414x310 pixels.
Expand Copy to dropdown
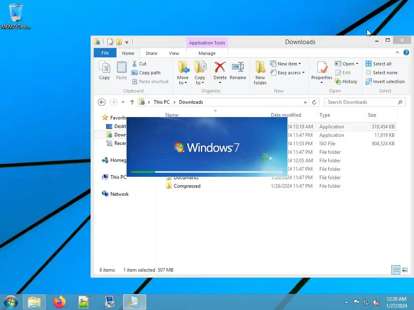pos(200,80)
